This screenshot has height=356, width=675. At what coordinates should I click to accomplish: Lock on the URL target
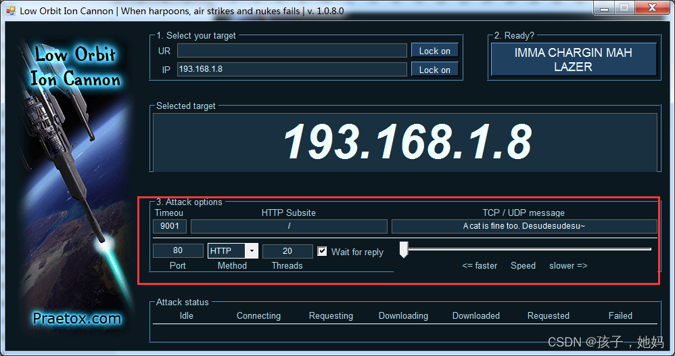pyautogui.click(x=435, y=51)
